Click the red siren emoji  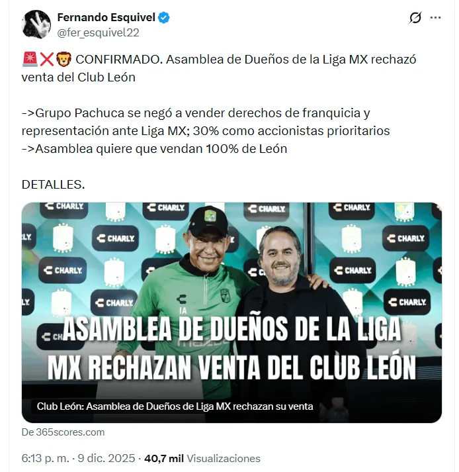coord(30,60)
